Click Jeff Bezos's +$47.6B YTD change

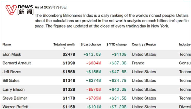pyautogui.click(x=118, y=72)
